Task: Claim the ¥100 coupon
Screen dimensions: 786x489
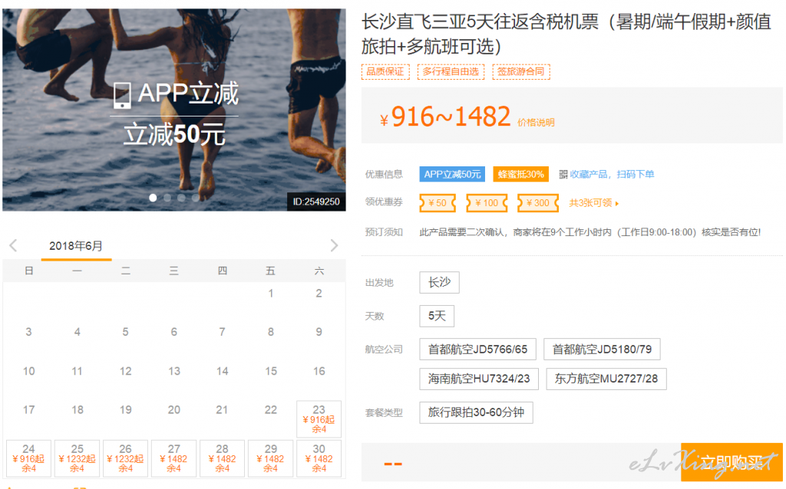Action: 487,202
